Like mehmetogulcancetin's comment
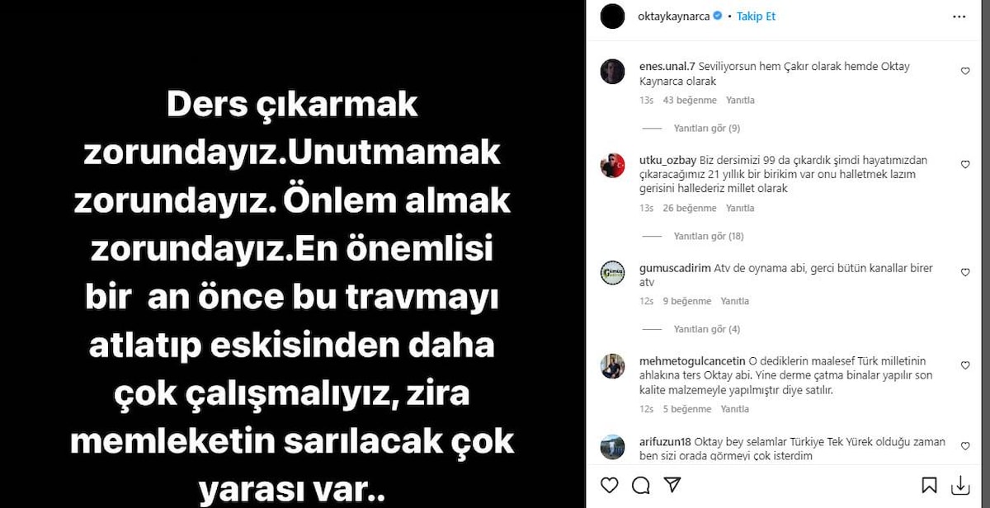Image resolution: width=990 pixels, height=508 pixels. (x=965, y=365)
